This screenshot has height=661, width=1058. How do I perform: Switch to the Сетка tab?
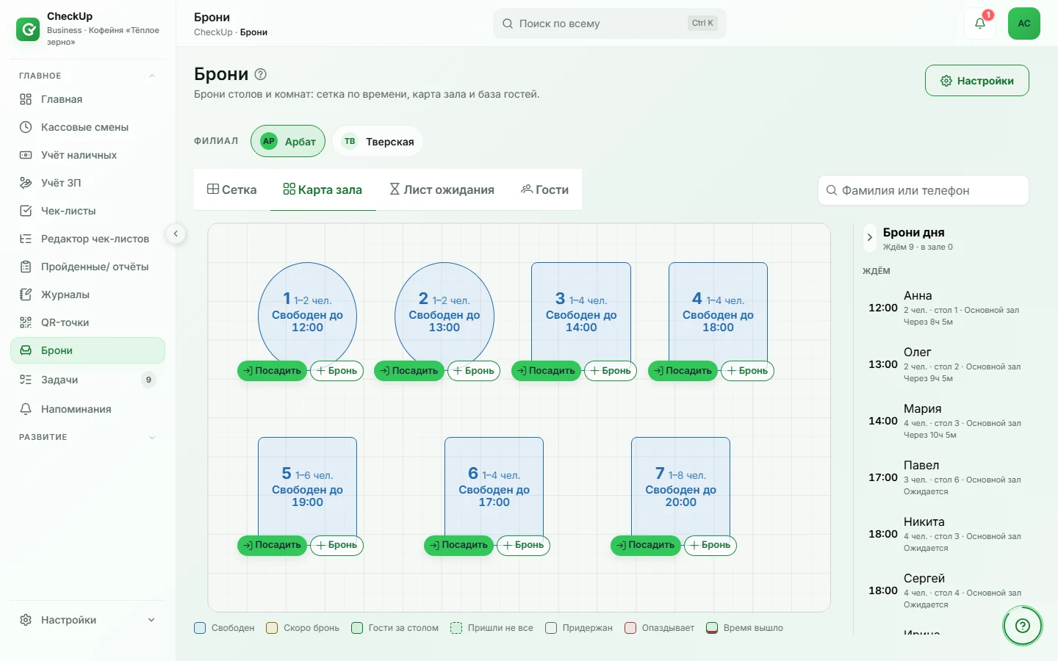click(x=232, y=189)
